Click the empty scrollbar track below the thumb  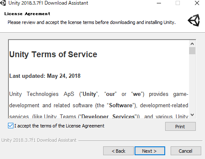[192, 83]
